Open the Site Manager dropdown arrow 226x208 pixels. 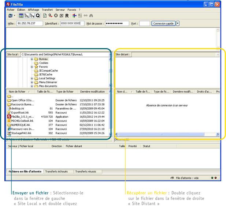tap(14, 16)
